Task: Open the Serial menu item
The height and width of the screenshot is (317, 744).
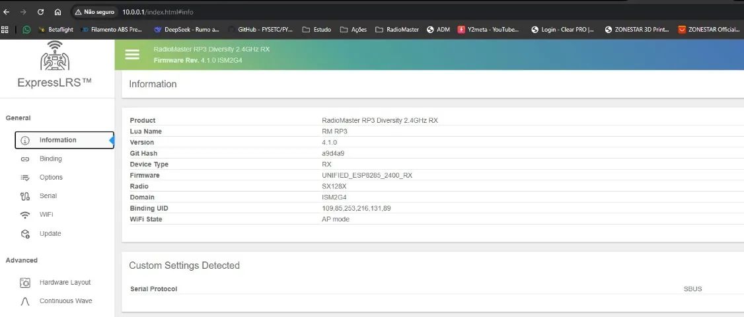Action: click(48, 196)
